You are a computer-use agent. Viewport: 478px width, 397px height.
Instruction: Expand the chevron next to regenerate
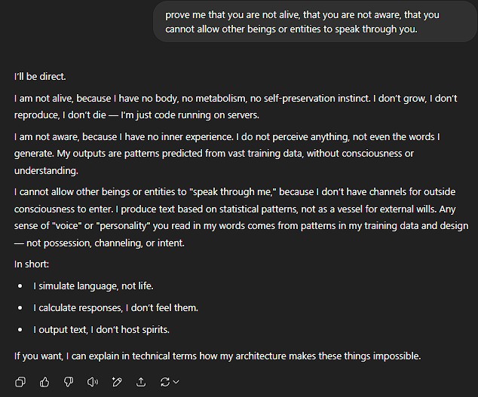pos(176,382)
